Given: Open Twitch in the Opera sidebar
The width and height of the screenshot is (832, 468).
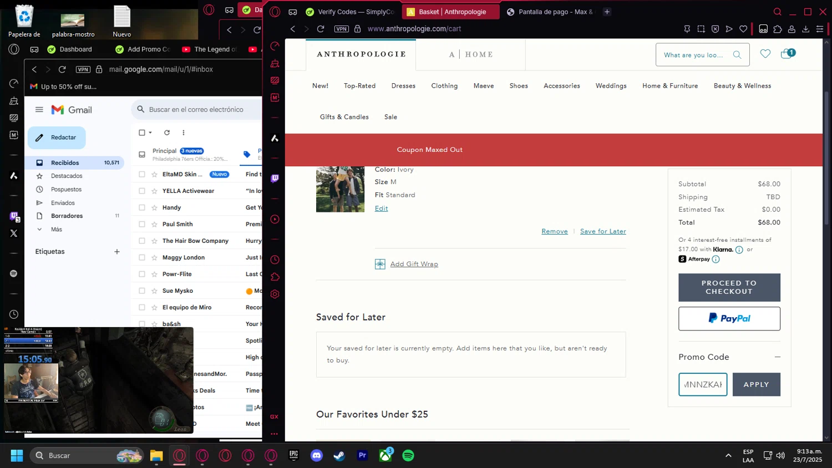Looking at the screenshot, I should tap(275, 179).
